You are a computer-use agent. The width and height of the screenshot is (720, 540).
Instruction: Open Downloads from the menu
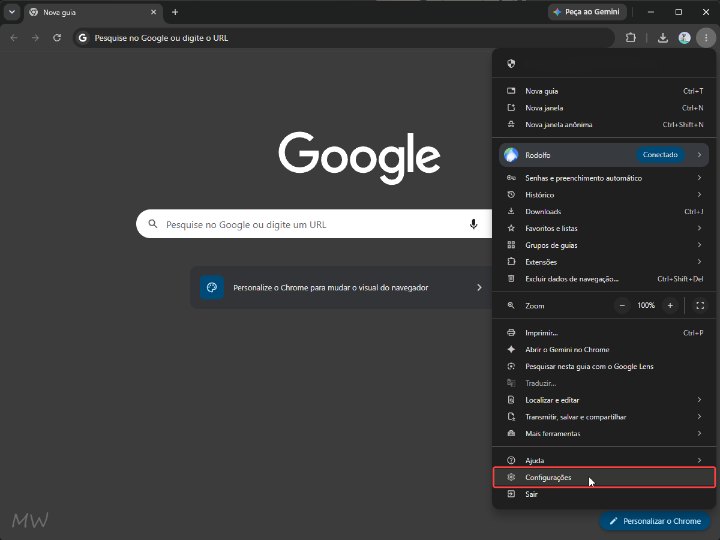(x=604, y=212)
